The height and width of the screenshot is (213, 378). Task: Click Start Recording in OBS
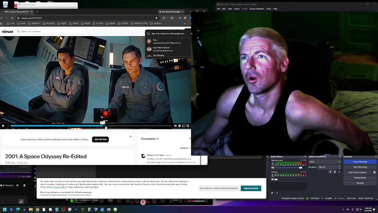pyautogui.click(x=360, y=167)
